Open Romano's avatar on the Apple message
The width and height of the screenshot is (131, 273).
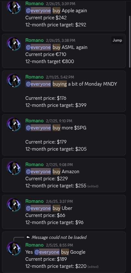pyautogui.click(x=14, y=7)
